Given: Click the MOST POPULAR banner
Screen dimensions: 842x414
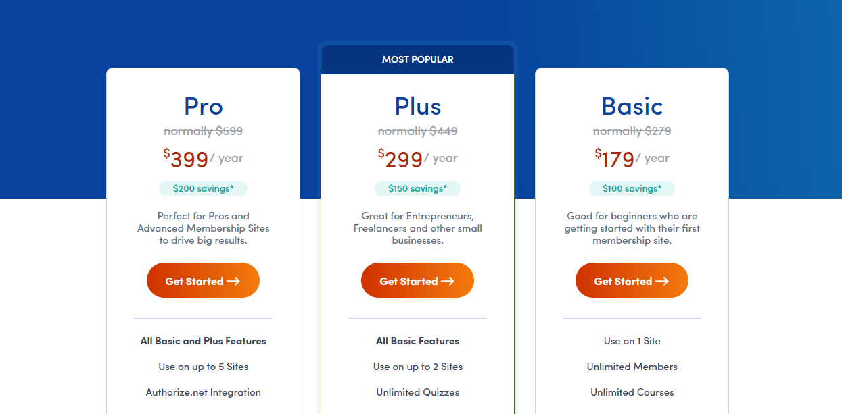Looking at the screenshot, I should tap(417, 59).
